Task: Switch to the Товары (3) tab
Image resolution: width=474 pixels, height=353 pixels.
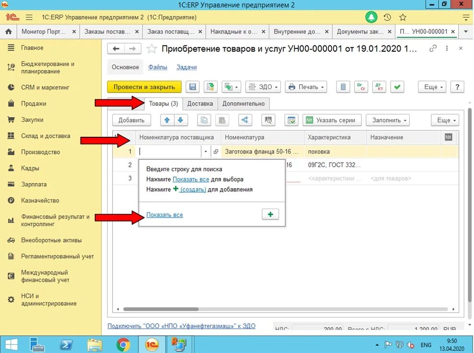Action: 163,103
